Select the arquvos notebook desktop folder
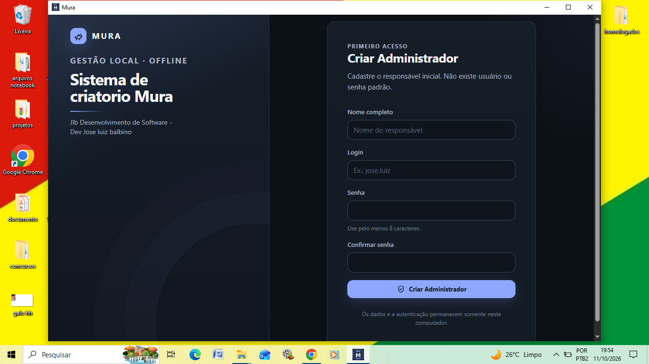 click(x=23, y=71)
